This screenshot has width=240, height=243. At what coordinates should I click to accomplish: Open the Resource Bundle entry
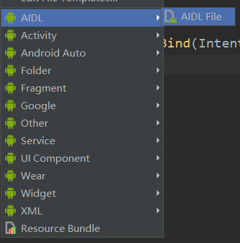click(82, 228)
